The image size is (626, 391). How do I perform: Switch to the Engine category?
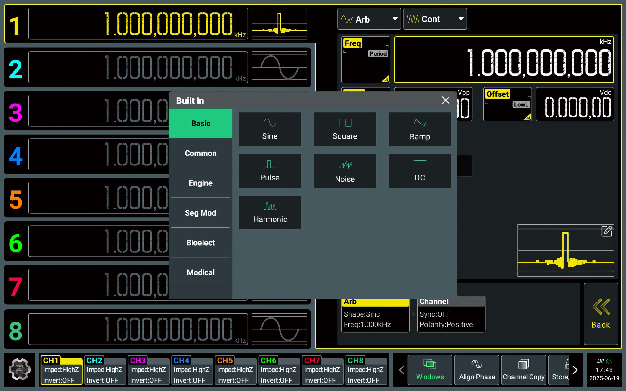tap(201, 183)
